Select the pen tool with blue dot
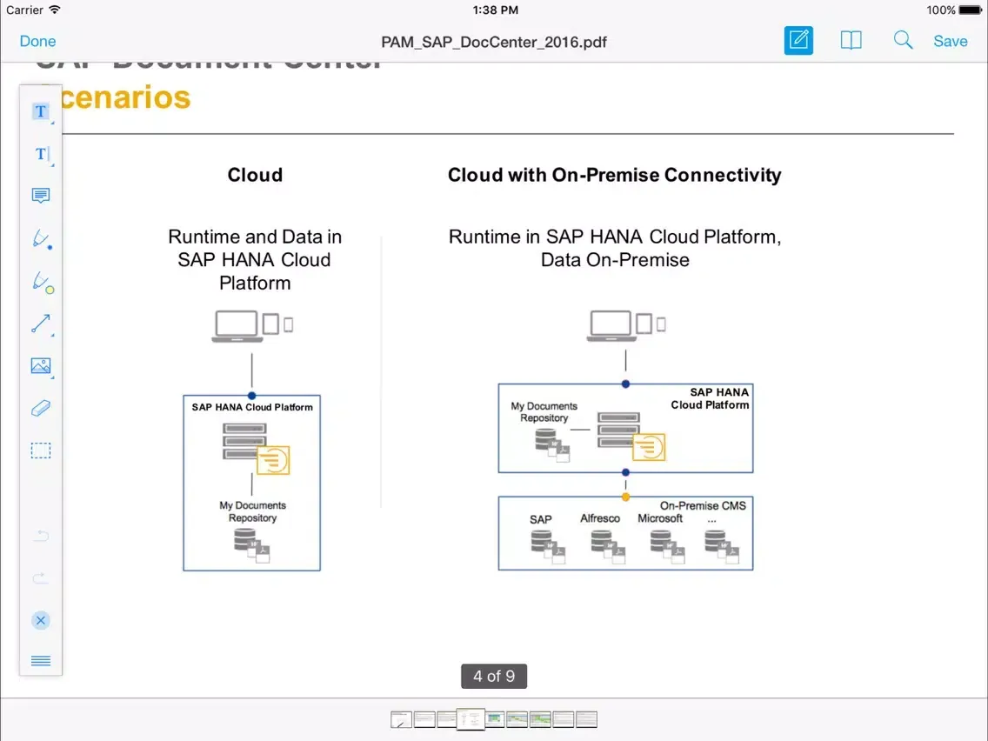The image size is (988, 741). tap(41, 239)
